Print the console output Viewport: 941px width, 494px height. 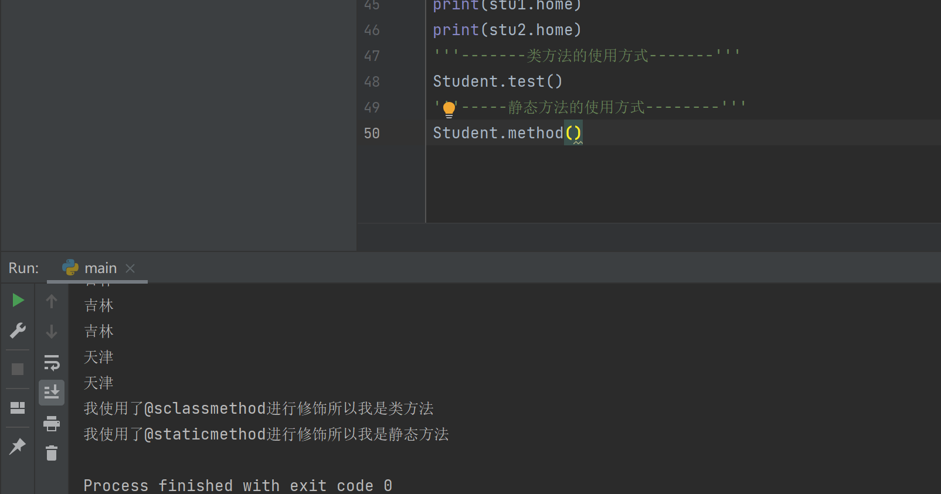52,424
